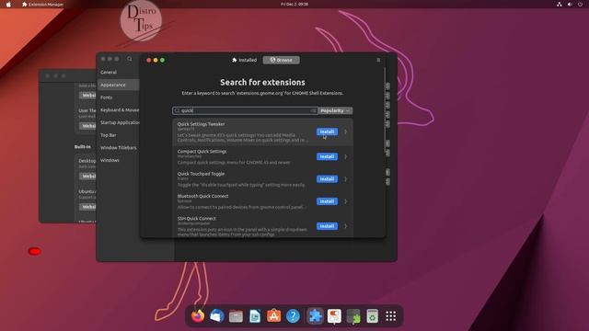Open Window Titlebars in Tweaks sidebar
589x331 pixels.
119,147
